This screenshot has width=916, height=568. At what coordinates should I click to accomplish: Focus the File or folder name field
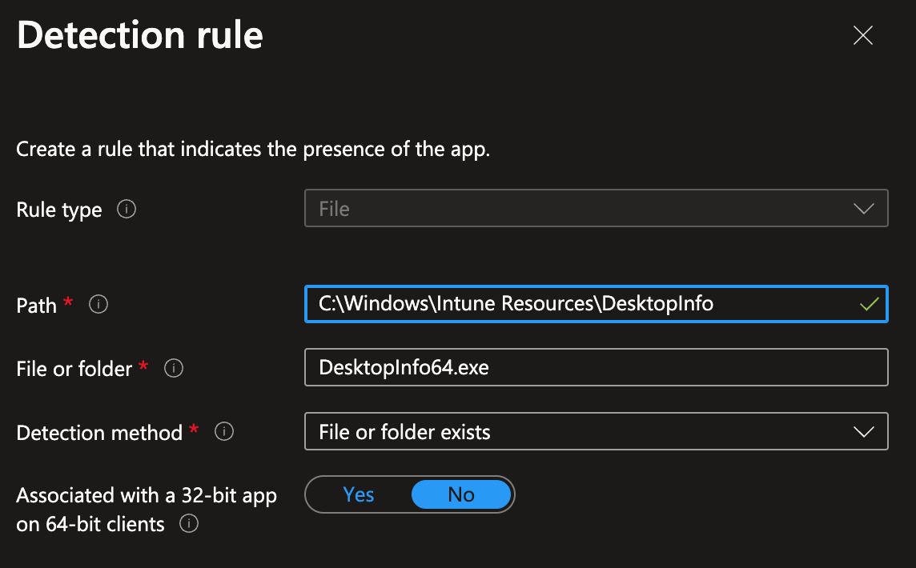(x=596, y=367)
